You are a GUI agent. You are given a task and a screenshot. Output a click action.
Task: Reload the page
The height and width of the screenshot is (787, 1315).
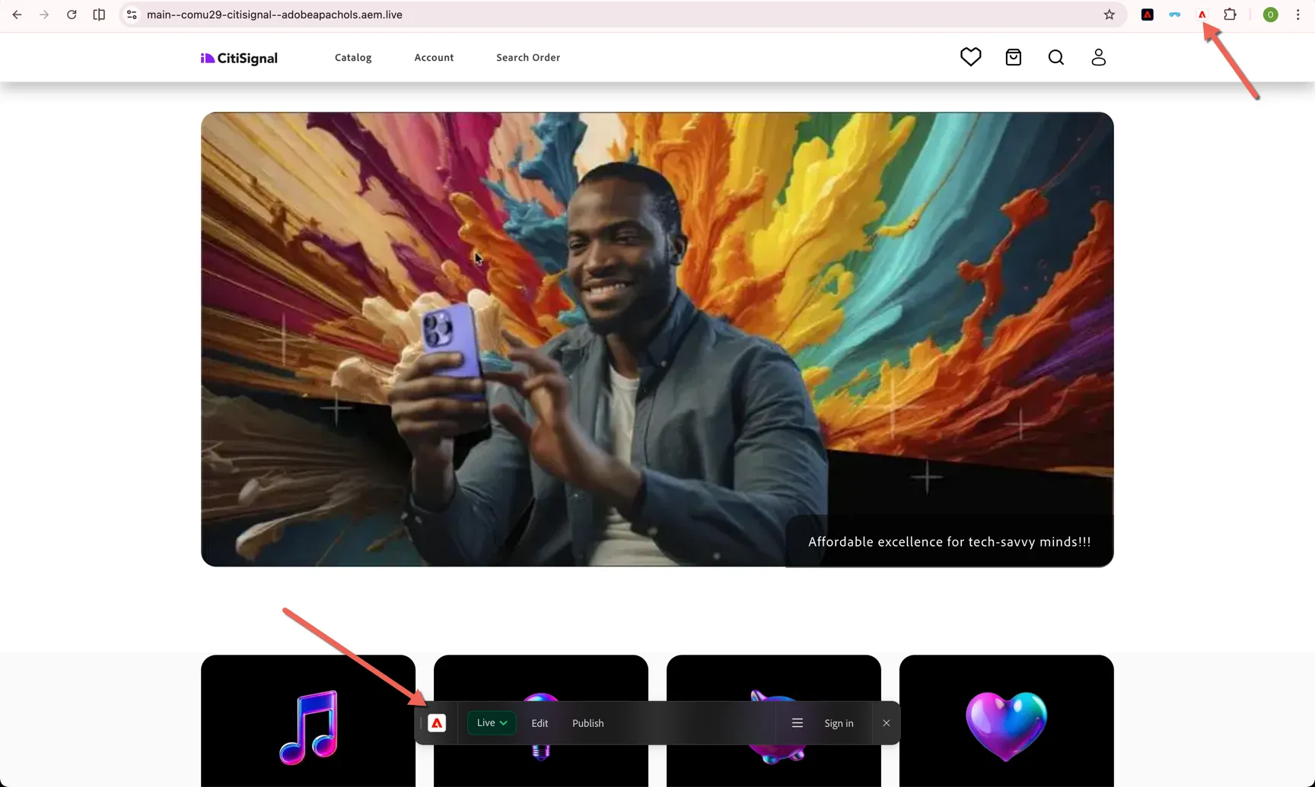[x=72, y=14]
